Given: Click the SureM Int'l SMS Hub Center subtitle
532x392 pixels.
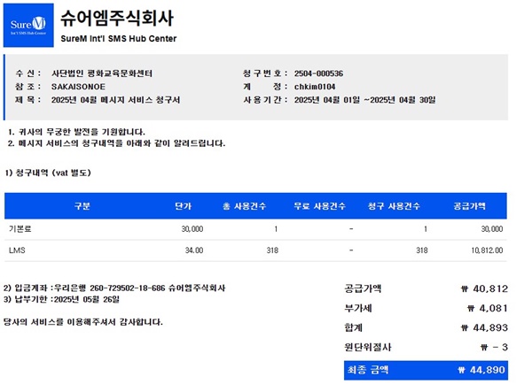Looking at the screenshot, I should 119,39.
